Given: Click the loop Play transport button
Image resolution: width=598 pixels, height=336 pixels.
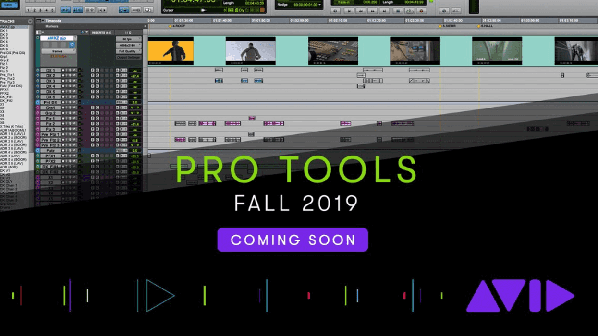Looking at the screenshot, I should [409, 11].
